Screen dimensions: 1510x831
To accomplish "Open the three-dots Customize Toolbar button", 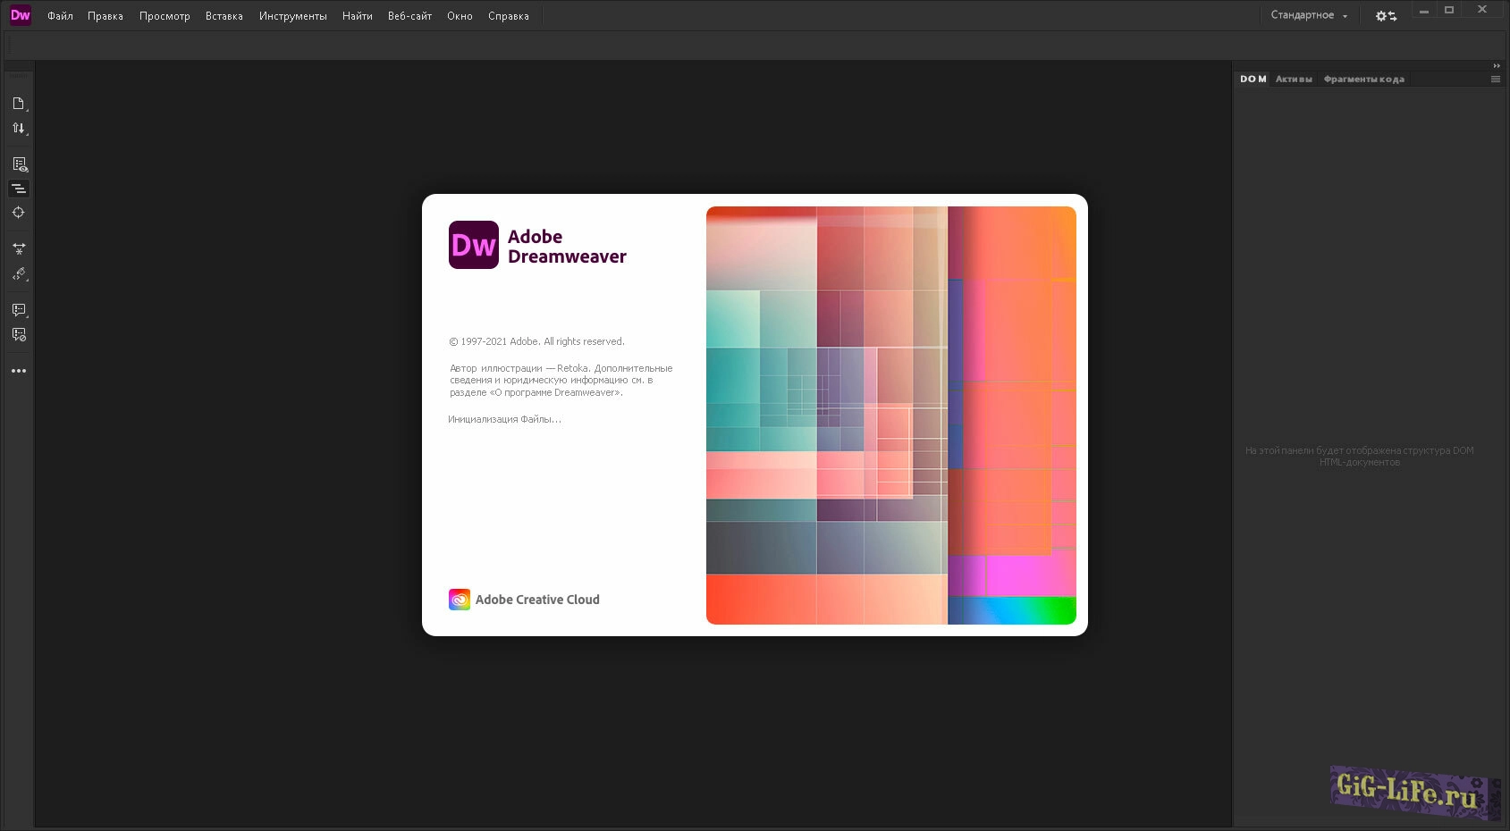I will [x=19, y=371].
